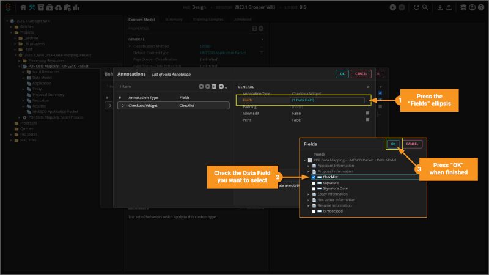This screenshot has height=275, width=489.
Task: Click the refresh icon in top bar
Action: pyautogui.click(x=416, y=7)
